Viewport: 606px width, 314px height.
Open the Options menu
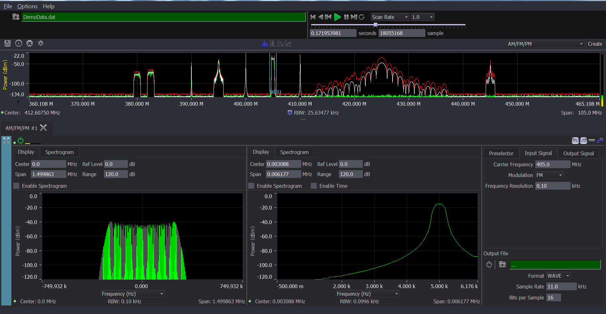(x=27, y=6)
